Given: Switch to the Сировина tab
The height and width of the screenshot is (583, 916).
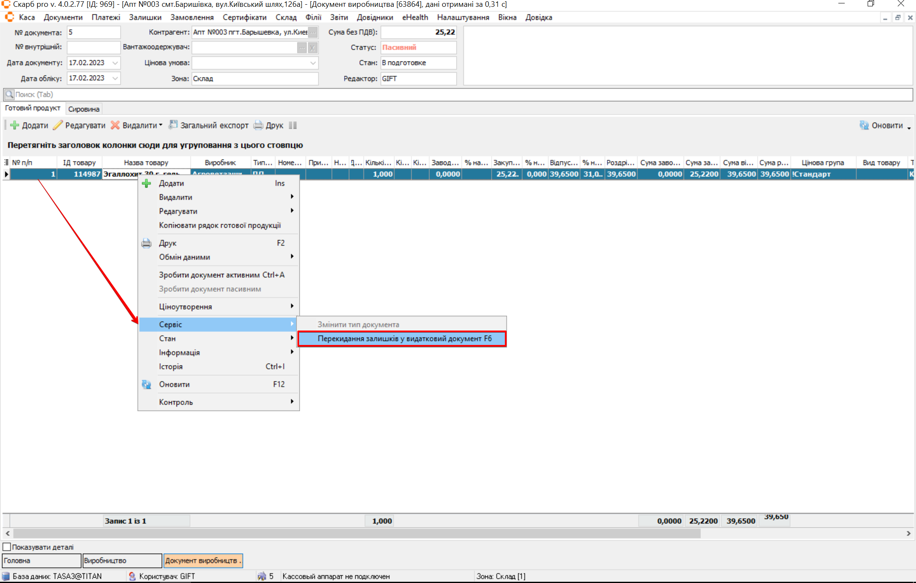Looking at the screenshot, I should point(84,109).
